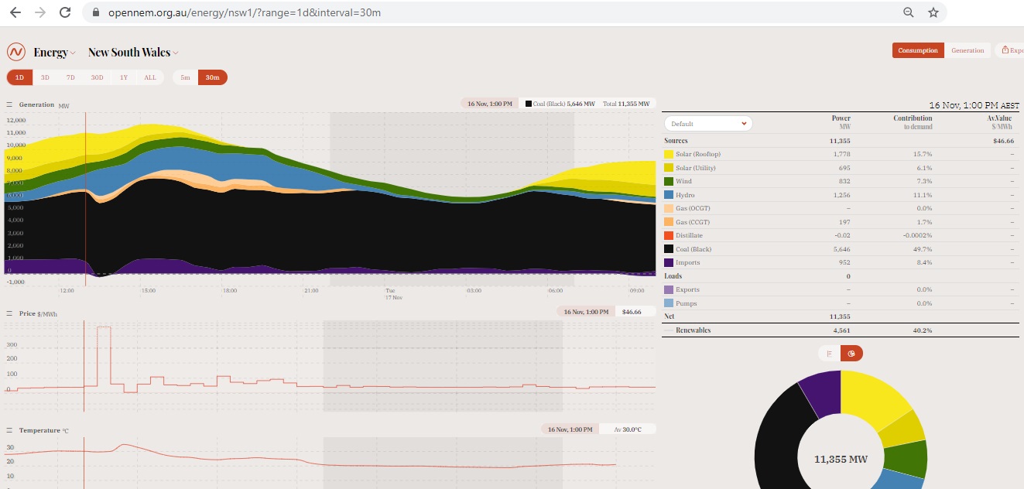Collapse the Generation chart hamburger icon

(10, 104)
